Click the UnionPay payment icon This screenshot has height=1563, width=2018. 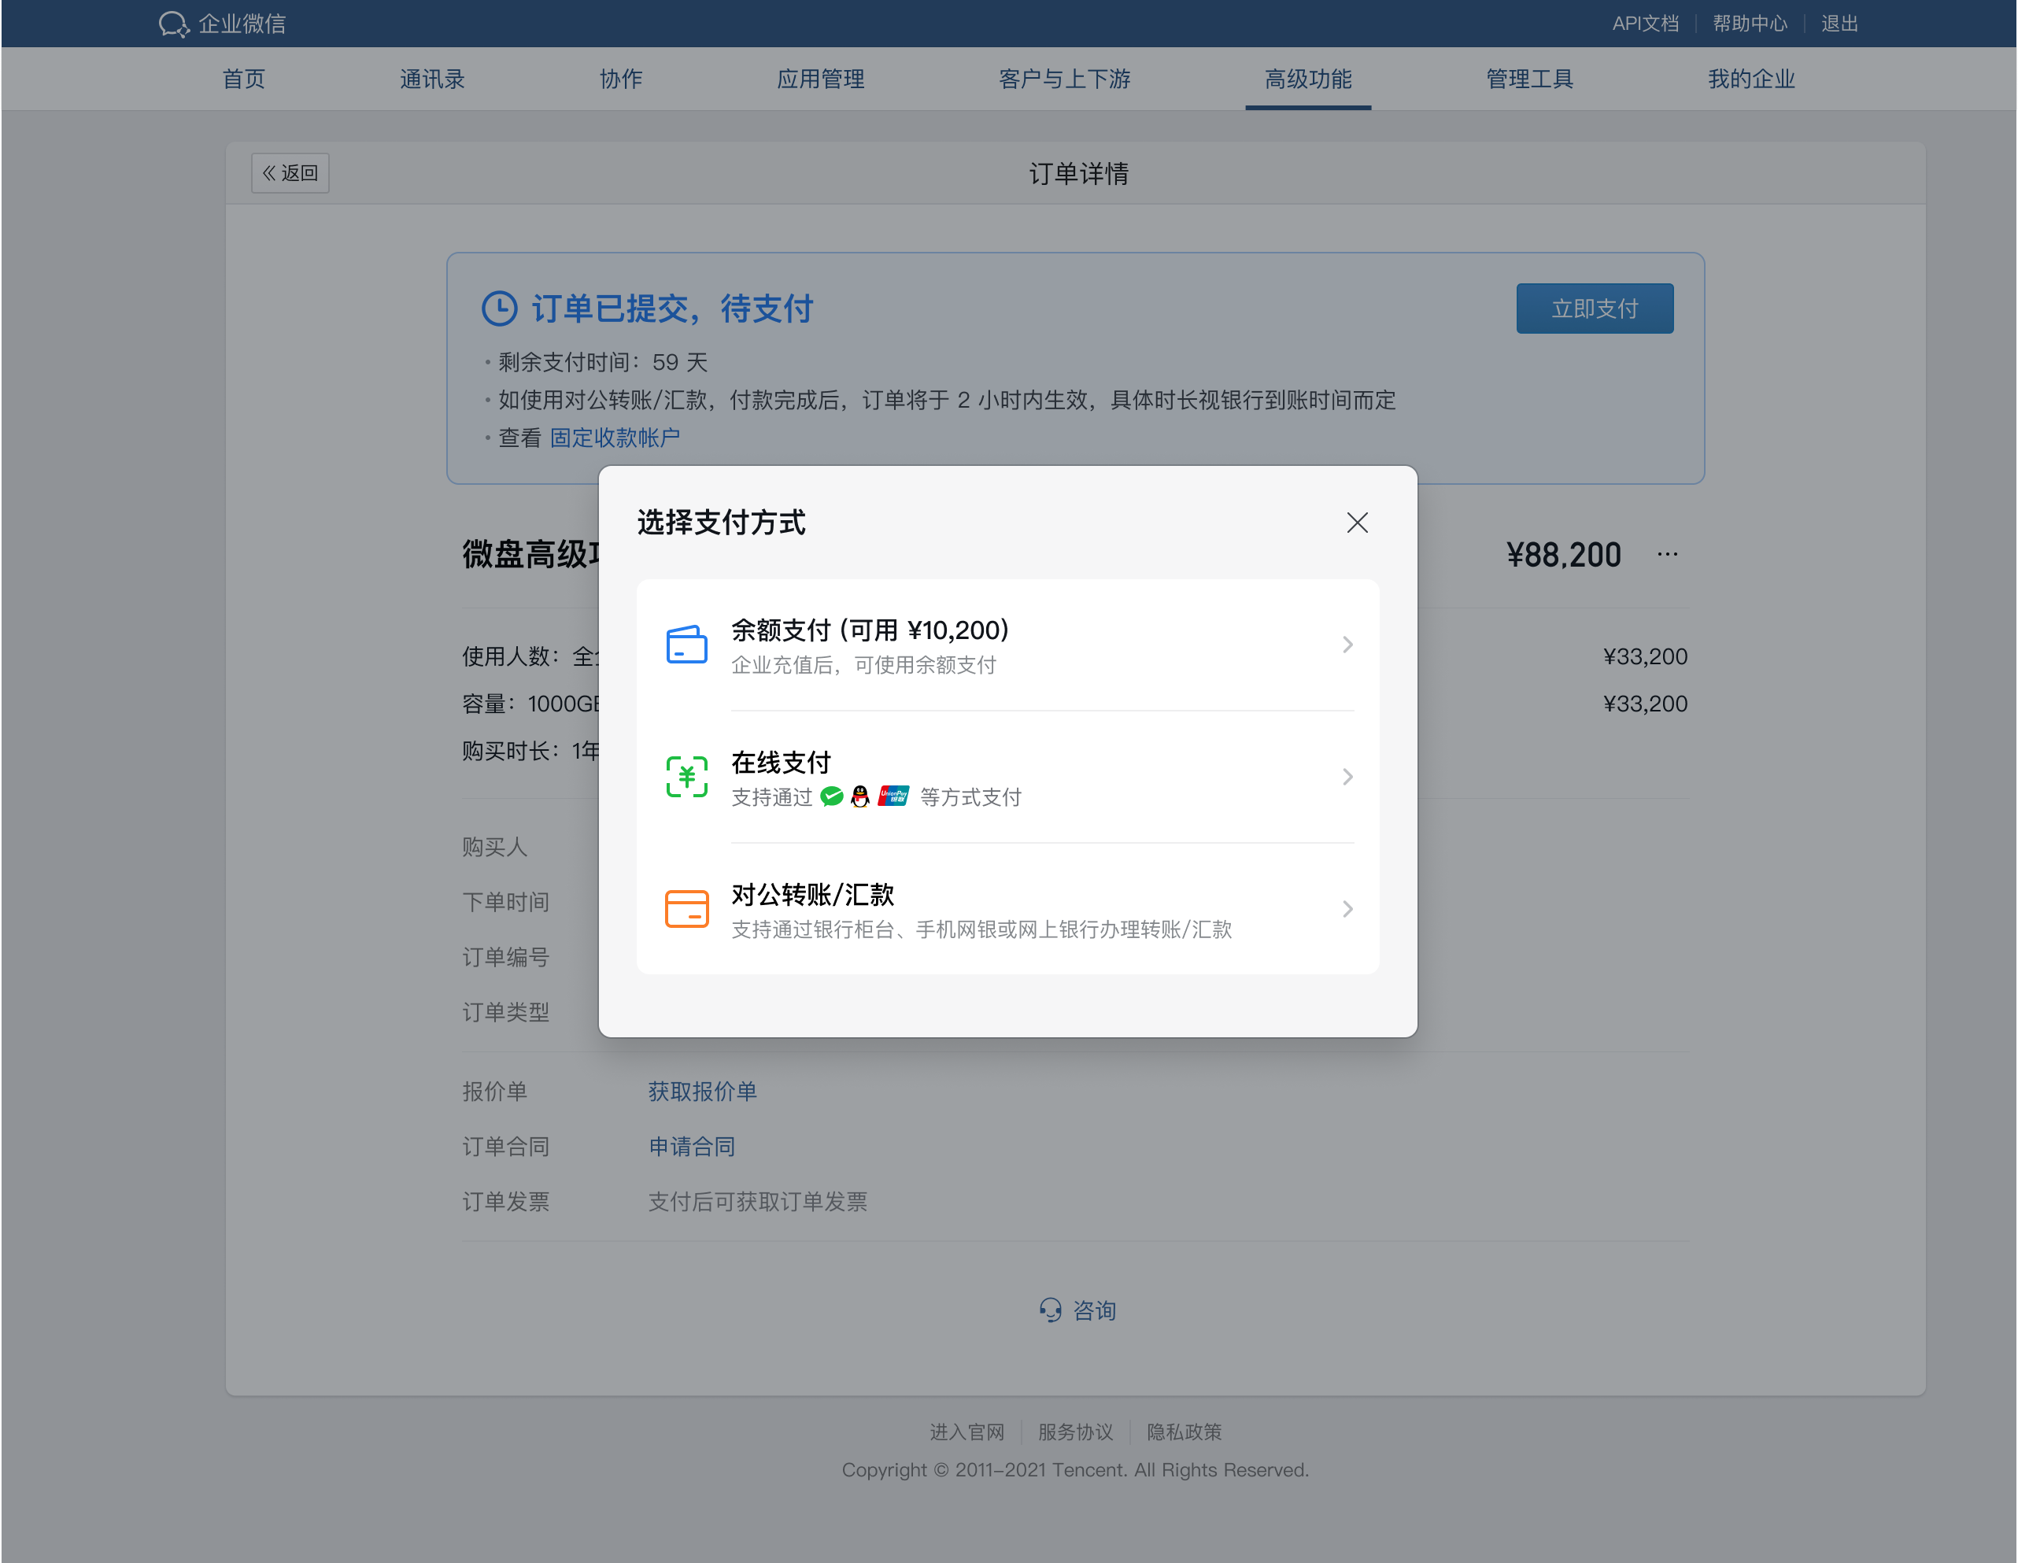(x=893, y=796)
